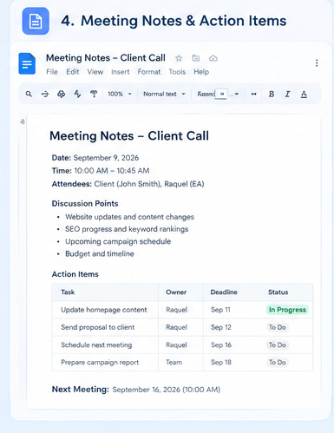Click 'SEO progress and keyword rankings' bullet
The width and height of the screenshot is (334, 433).
[127, 229]
